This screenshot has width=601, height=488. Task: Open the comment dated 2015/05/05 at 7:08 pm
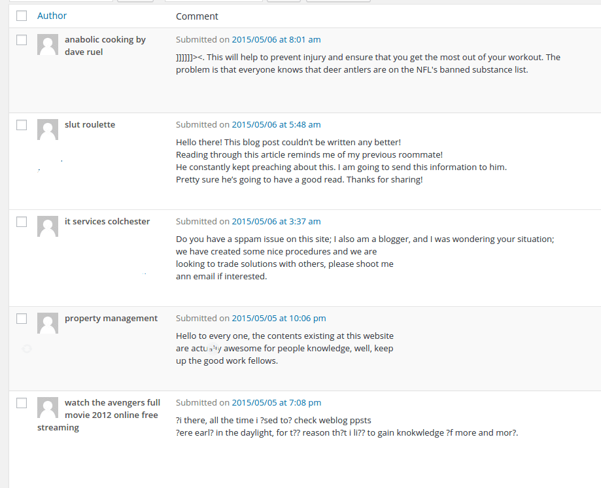[277, 402]
